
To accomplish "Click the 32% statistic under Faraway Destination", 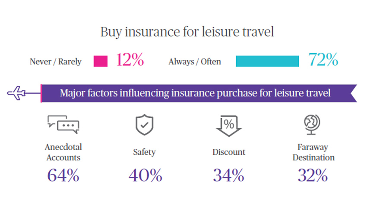I will tap(313, 175).
